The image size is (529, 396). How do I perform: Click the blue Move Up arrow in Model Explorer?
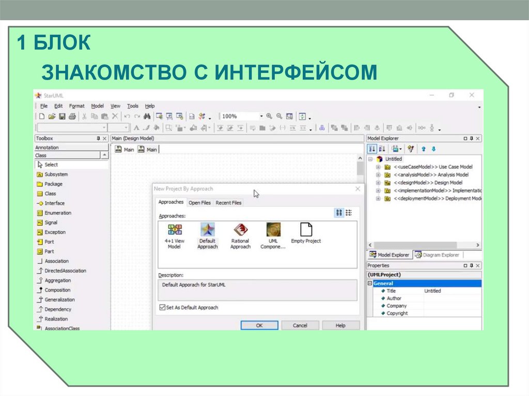pyautogui.click(x=424, y=149)
